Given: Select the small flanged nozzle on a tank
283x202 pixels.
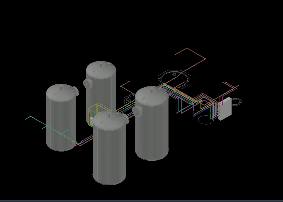Looking at the screenshot, I should (139, 112).
